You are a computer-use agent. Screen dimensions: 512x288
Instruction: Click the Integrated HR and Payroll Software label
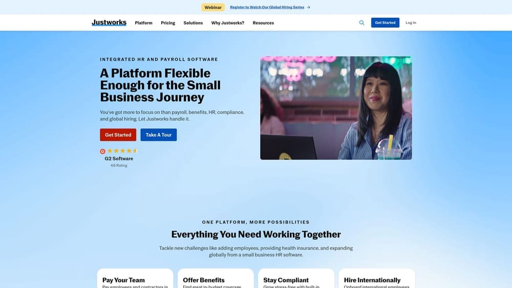(x=159, y=59)
